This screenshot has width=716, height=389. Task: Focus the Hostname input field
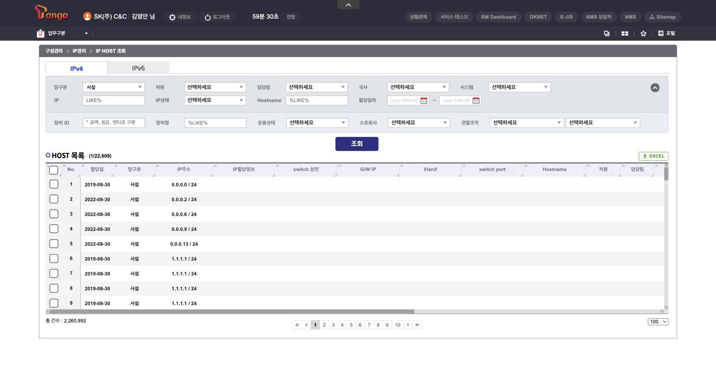317,101
